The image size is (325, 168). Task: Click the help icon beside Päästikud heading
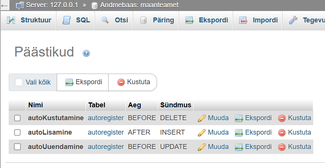pos(86,53)
